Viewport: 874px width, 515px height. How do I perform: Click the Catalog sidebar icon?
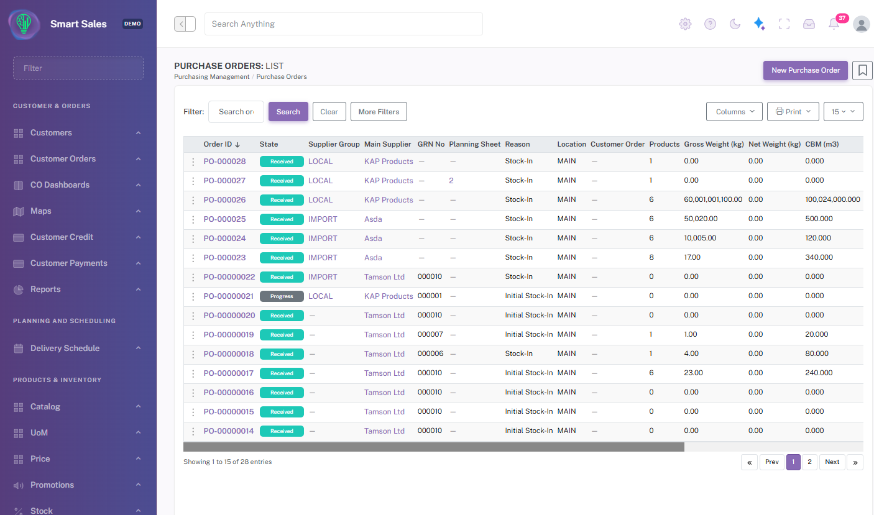tap(19, 407)
